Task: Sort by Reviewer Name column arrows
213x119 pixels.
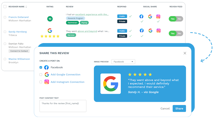Action: 26,7
